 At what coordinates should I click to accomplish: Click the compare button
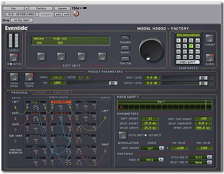[x=46, y=14]
